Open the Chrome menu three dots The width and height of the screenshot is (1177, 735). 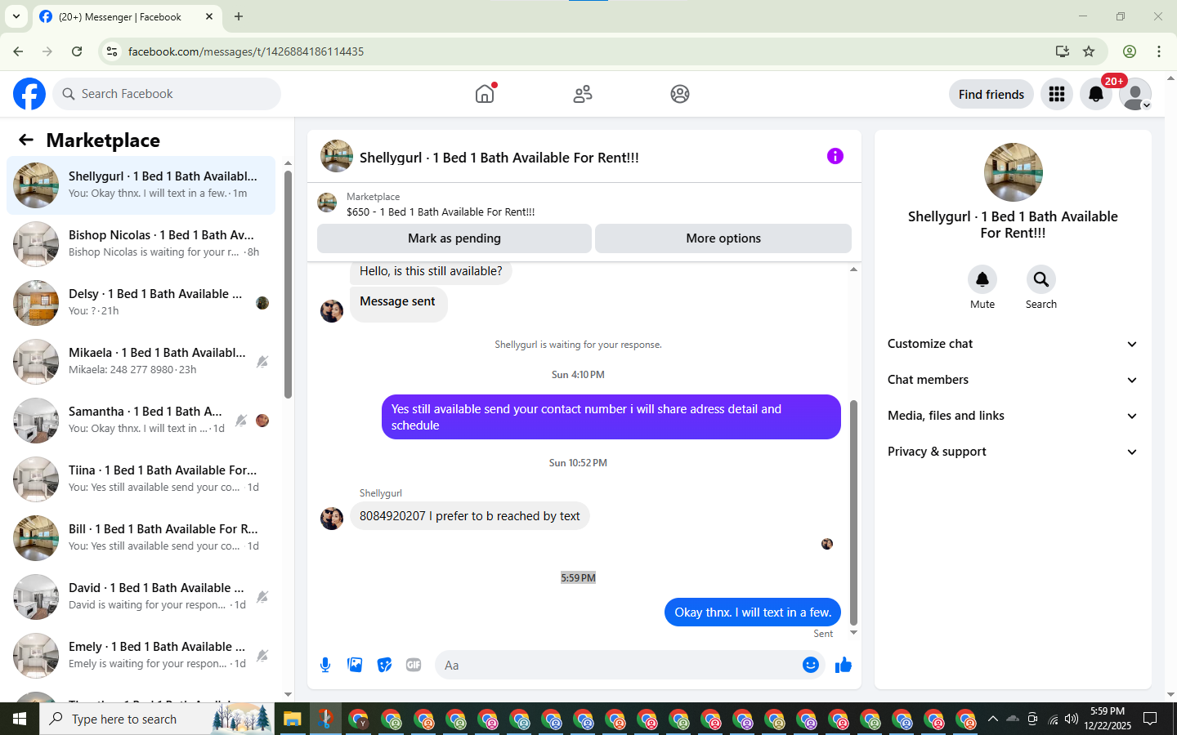1159,51
